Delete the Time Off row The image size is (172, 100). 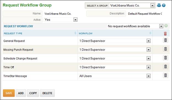coord(166,66)
